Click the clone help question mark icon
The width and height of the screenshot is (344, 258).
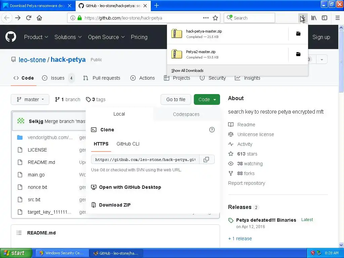click(212, 130)
